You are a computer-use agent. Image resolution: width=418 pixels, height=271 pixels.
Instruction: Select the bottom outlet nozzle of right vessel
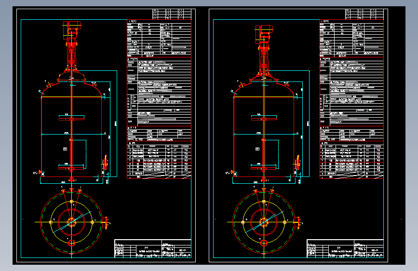click(264, 179)
